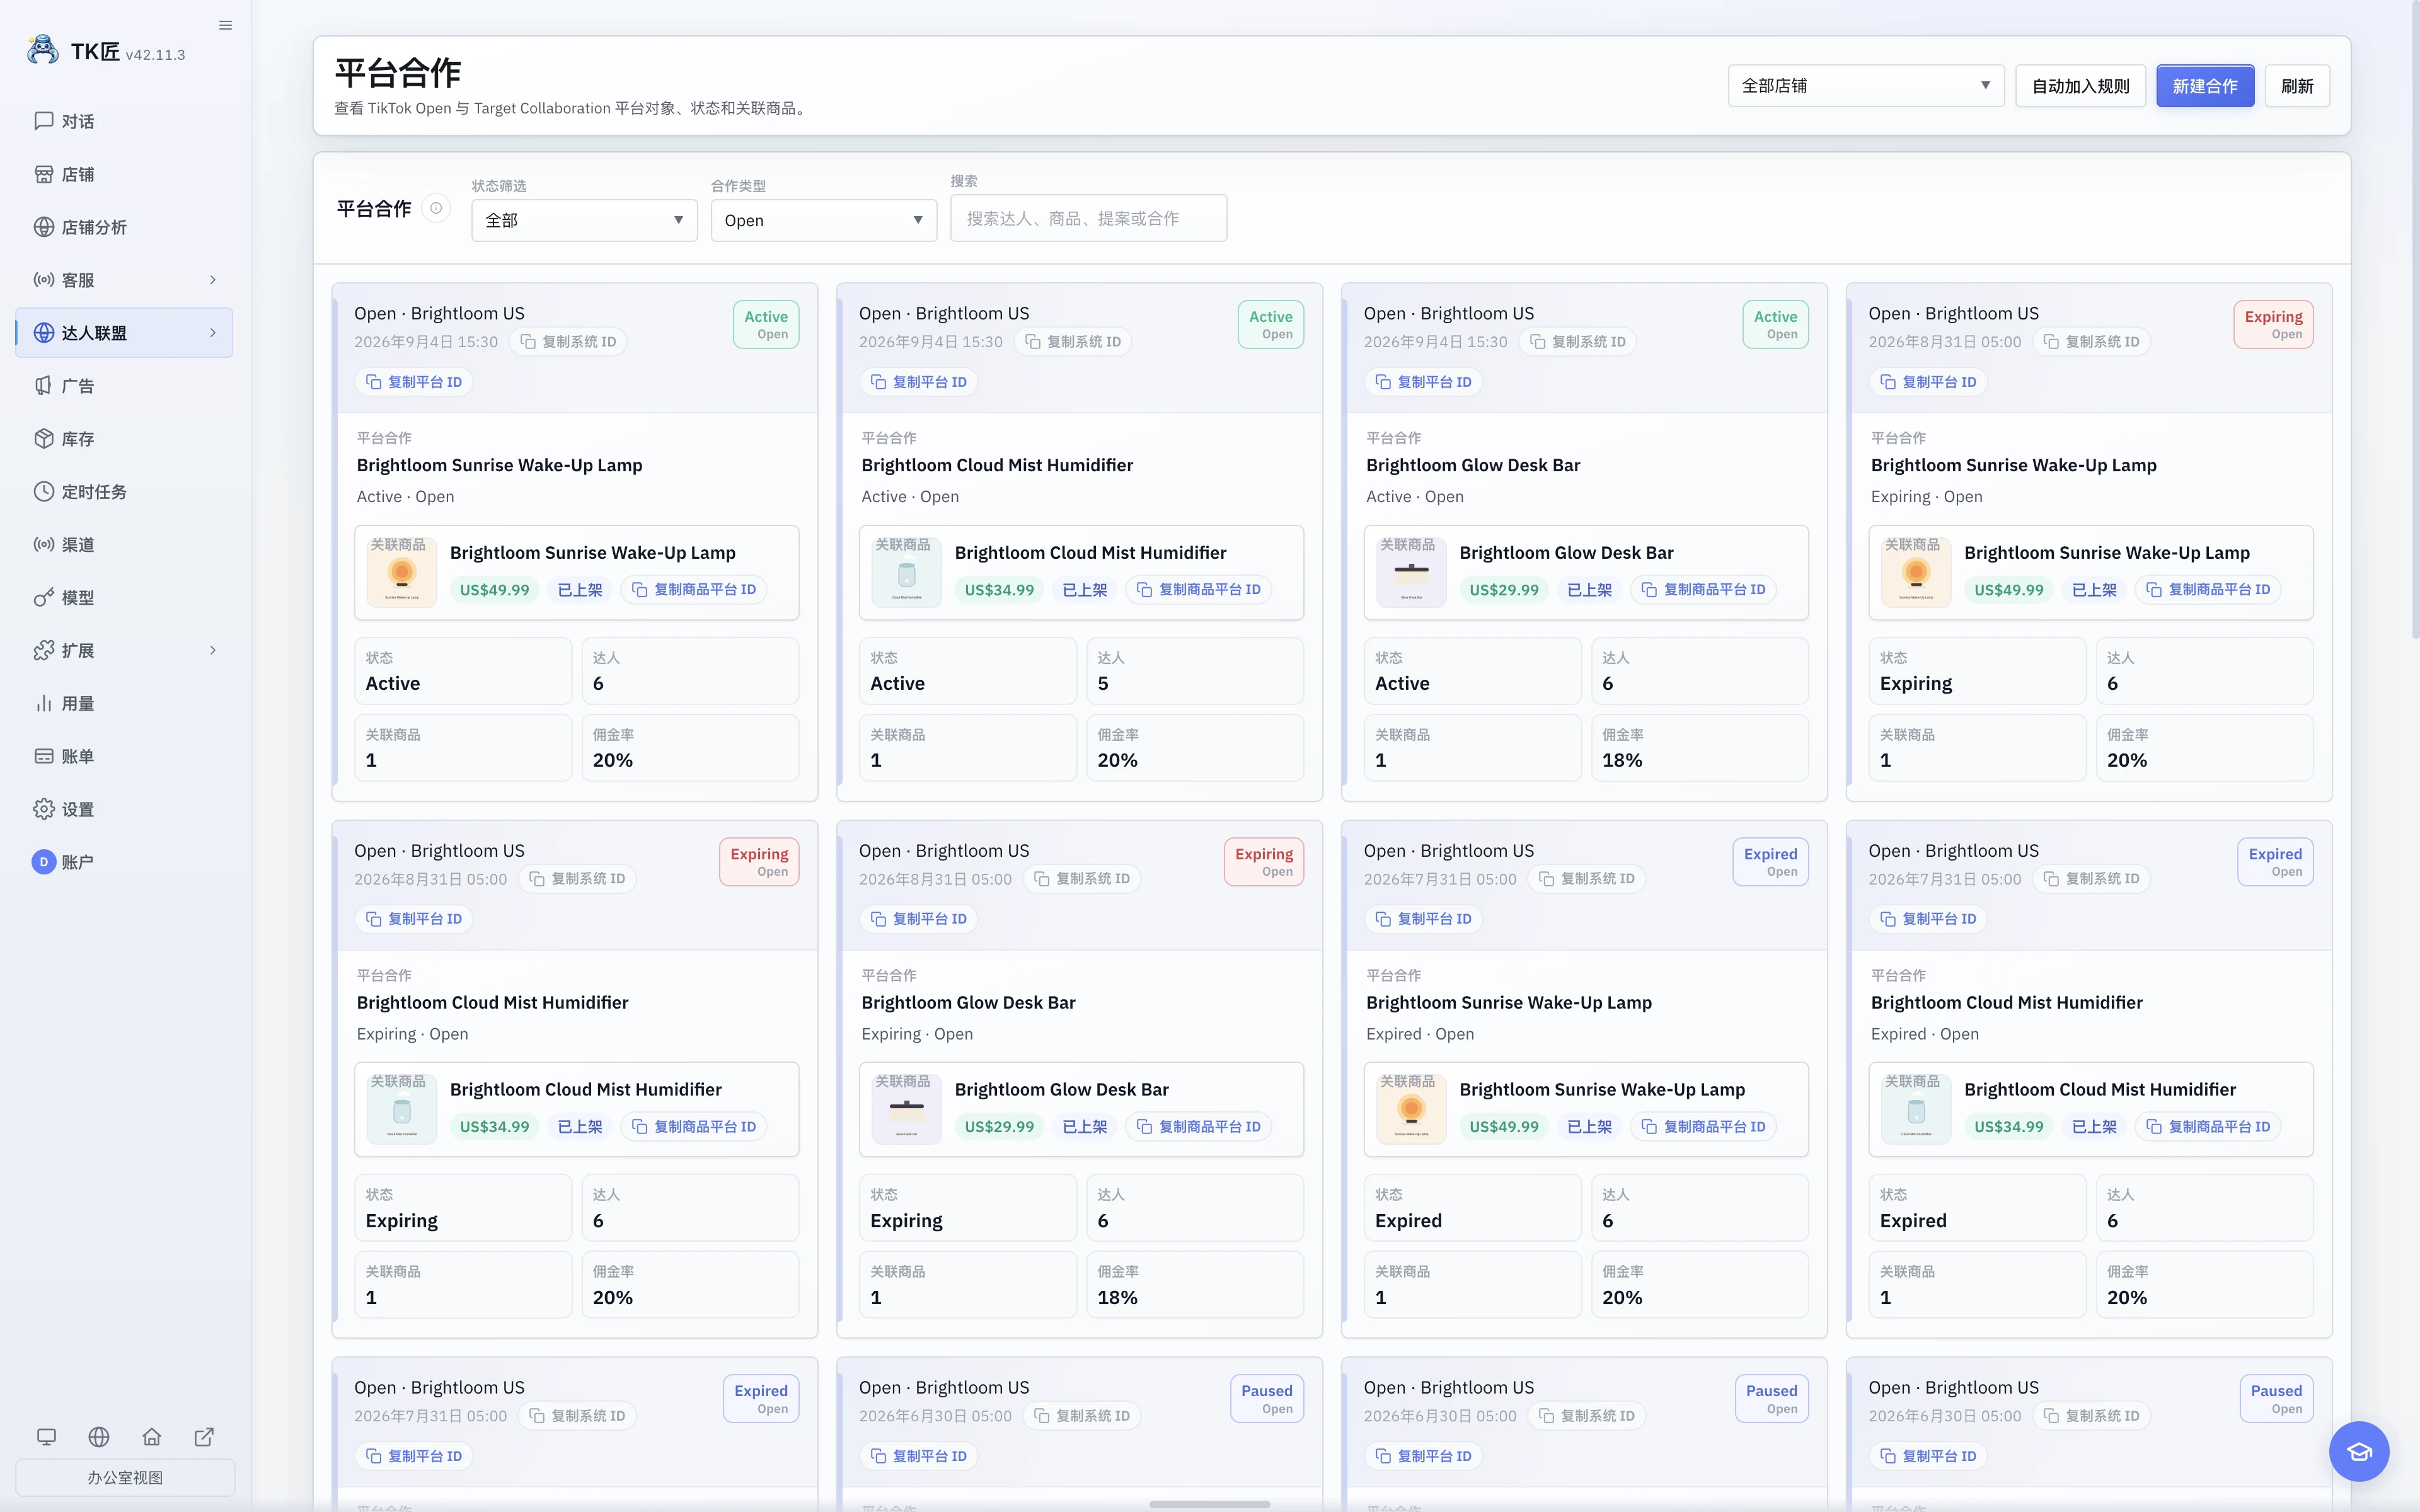Copy product platform ID on Expiring Glow Desk Bar card
Screen dimensions: 2420x1512
pyautogui.click(x=1198, y=1127)
